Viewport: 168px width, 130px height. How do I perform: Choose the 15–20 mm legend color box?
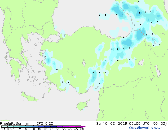[41, 127]
